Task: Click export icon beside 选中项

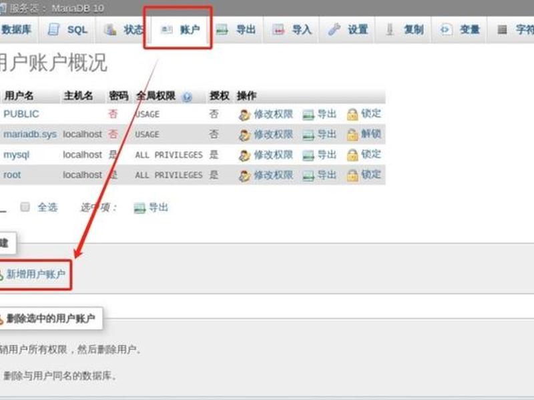Action: (x=140, y=208)
